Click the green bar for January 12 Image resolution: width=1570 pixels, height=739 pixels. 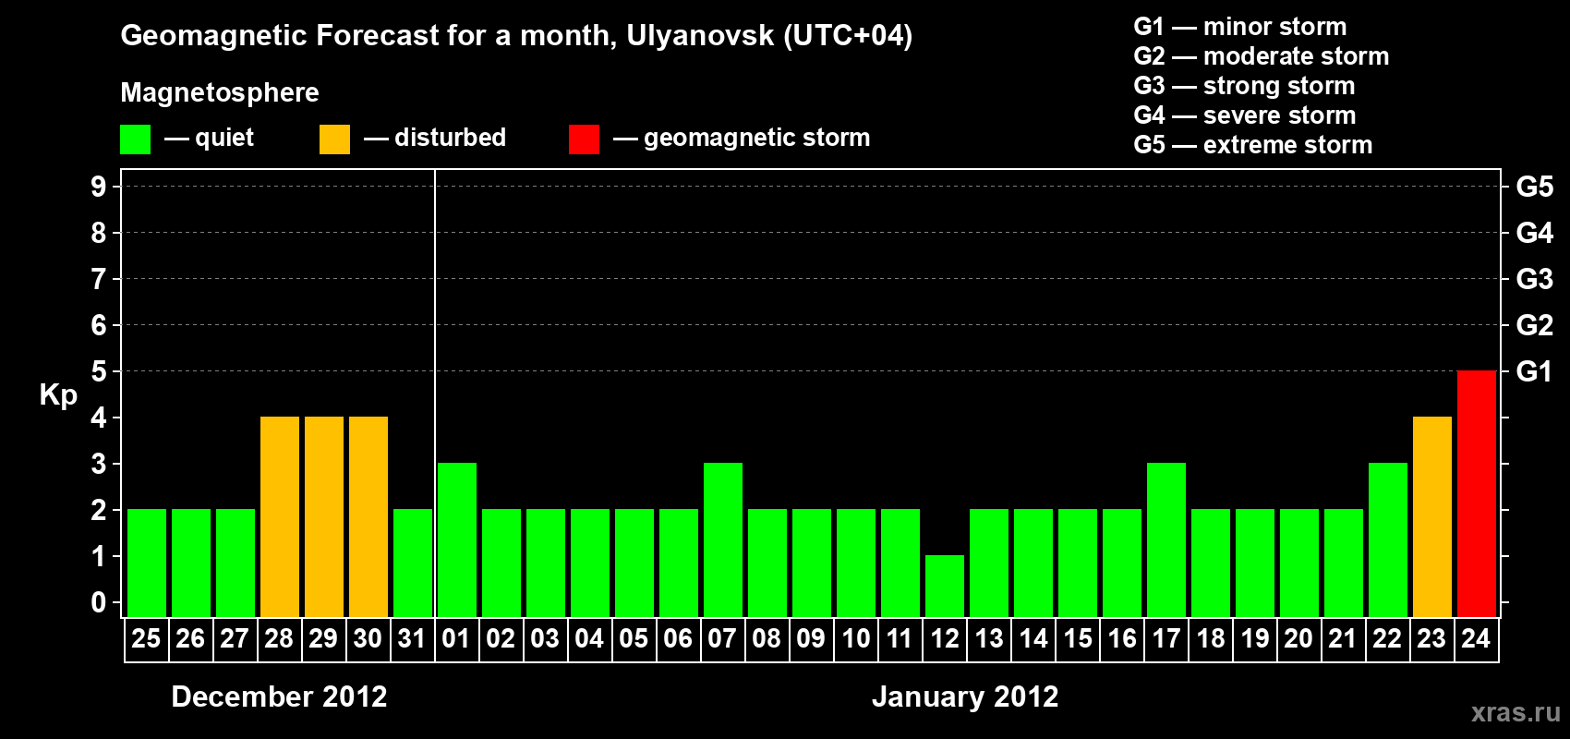944,586
